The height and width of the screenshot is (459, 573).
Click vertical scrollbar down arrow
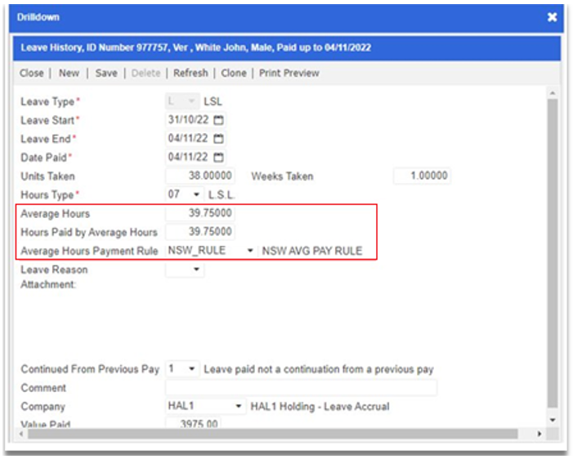point(553,420)
